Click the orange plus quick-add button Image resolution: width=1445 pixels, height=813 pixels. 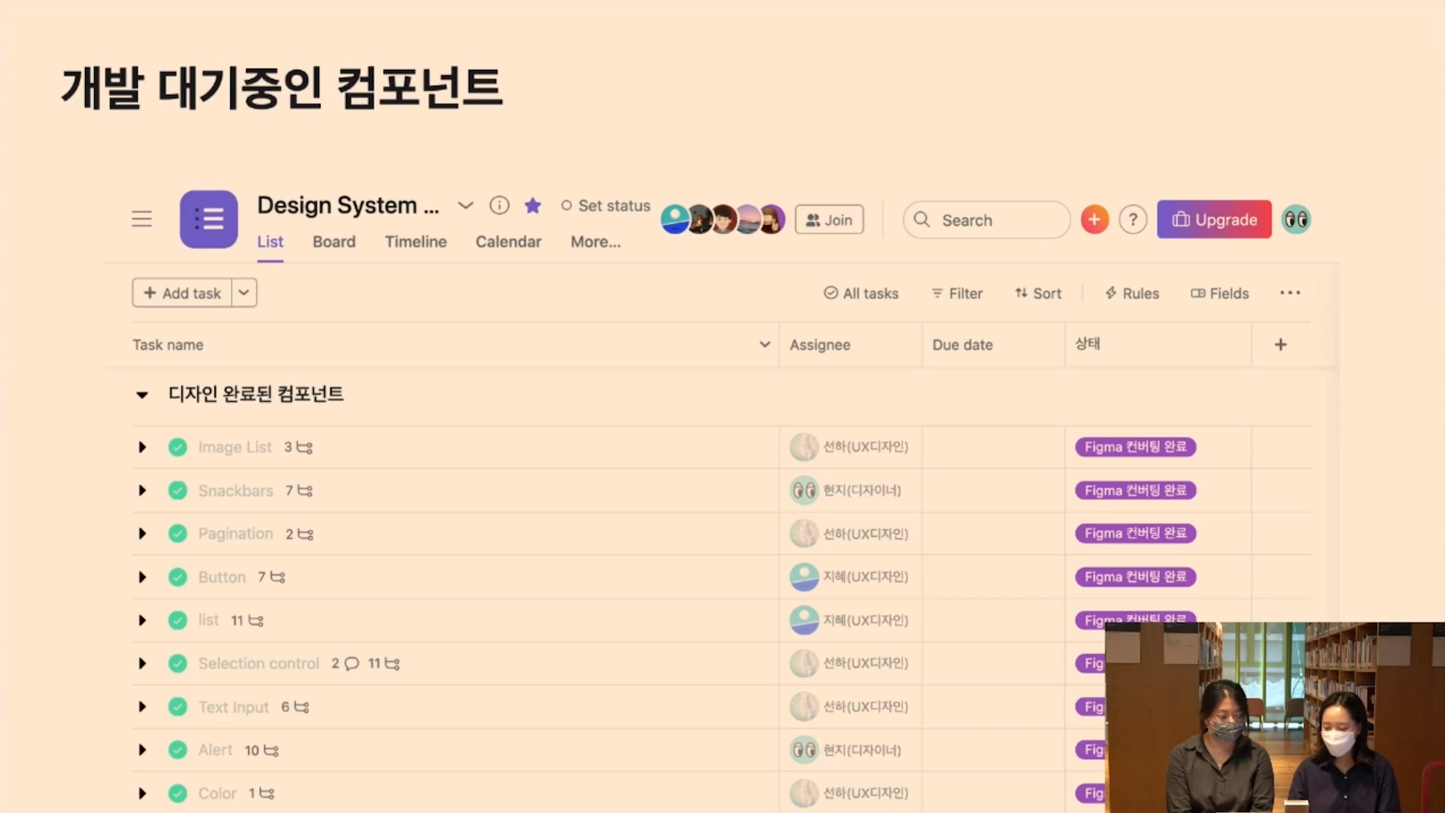coord(1094,220)
